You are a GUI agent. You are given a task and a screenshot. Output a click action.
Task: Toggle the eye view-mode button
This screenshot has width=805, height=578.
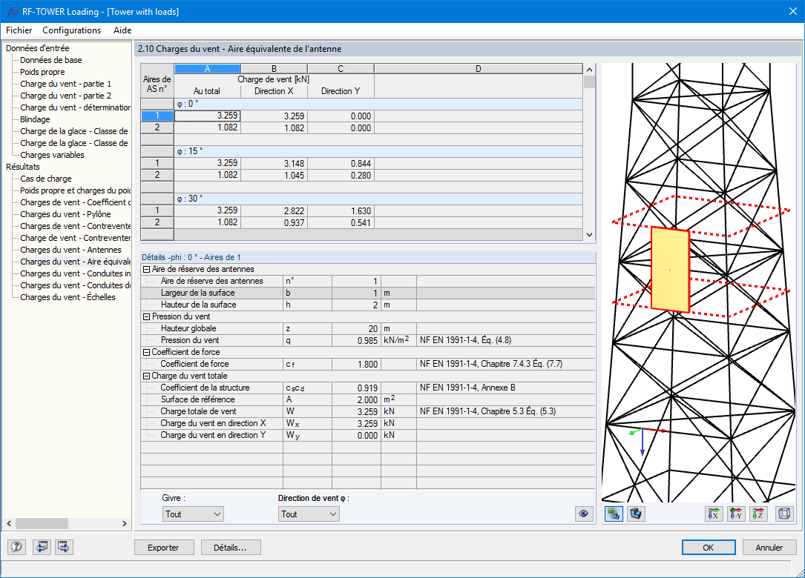tap(583, 514)
